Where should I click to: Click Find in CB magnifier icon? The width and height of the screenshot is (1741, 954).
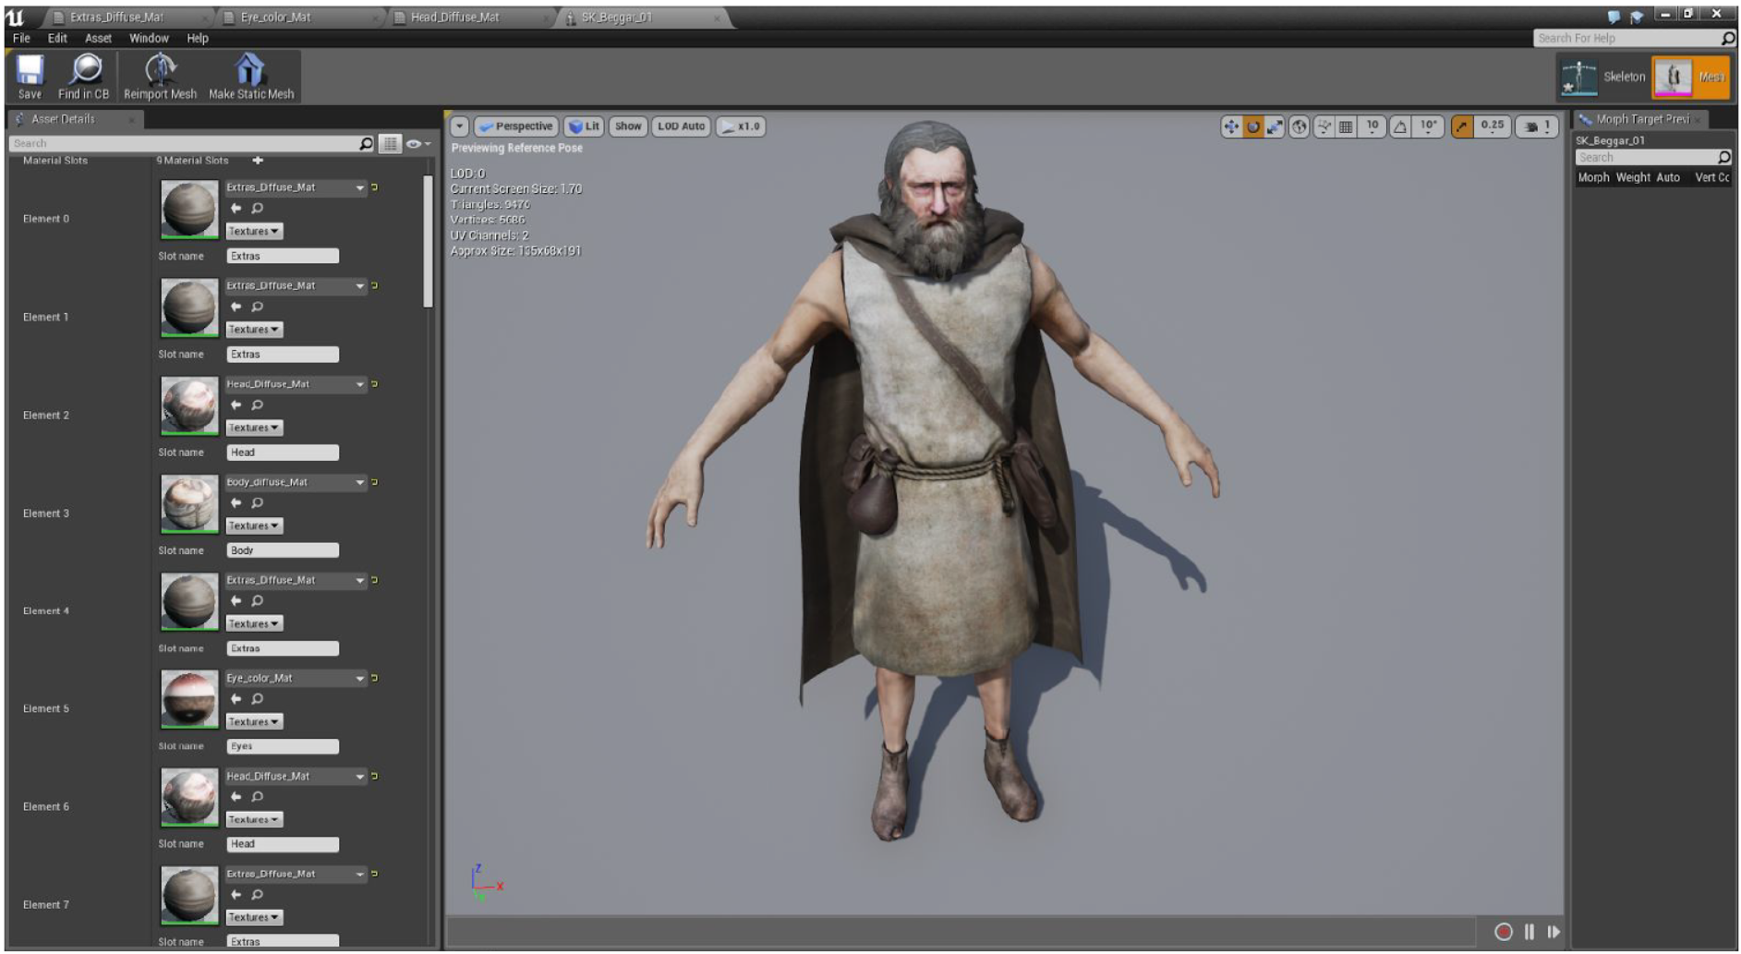pos(86,70)
